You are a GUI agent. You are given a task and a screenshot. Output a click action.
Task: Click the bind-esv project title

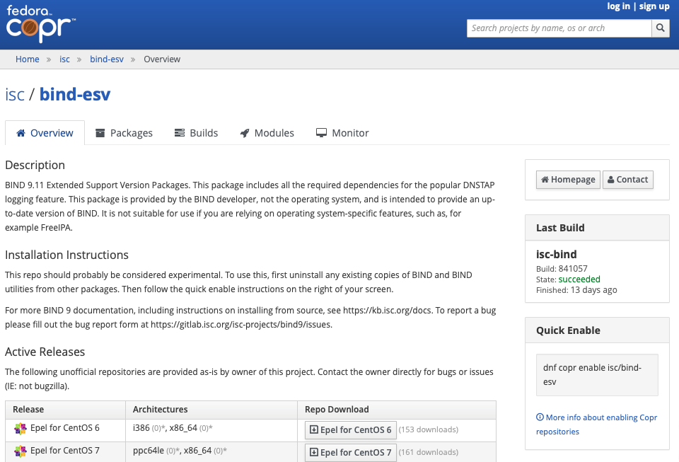pyautogui.click(x=75, y=94)
